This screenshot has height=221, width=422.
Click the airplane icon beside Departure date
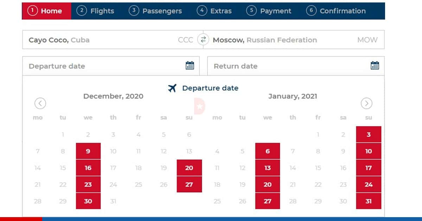point(172,88)
